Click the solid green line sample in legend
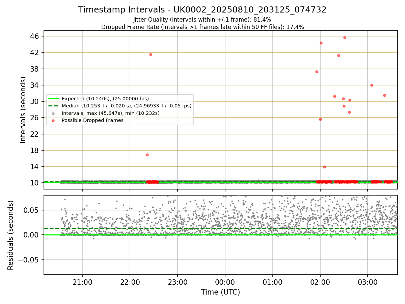Viewport: 405px width, 304px height. pyautogui.click(x=53, y=99)
